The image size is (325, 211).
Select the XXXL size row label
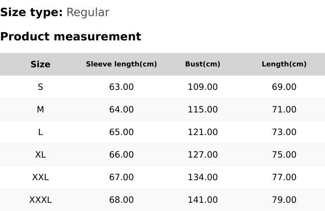pyautogui.click(x=40, y=200)
